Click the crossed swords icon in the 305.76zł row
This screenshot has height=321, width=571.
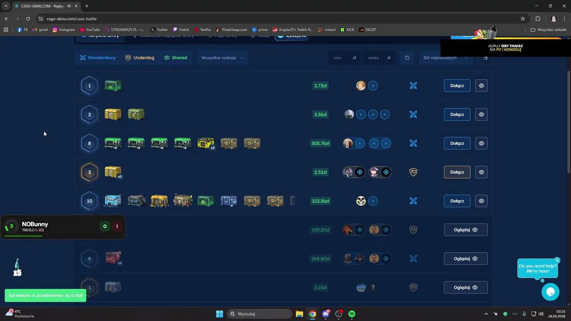coord(413,143)
